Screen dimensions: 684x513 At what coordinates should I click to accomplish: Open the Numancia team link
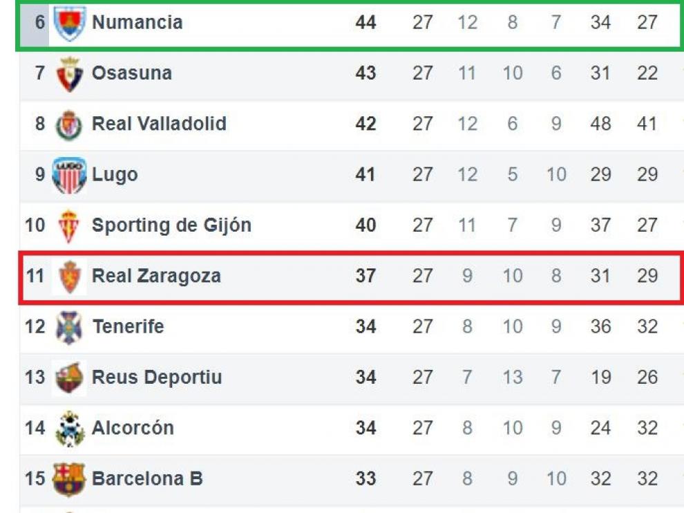tap(137, 22)
